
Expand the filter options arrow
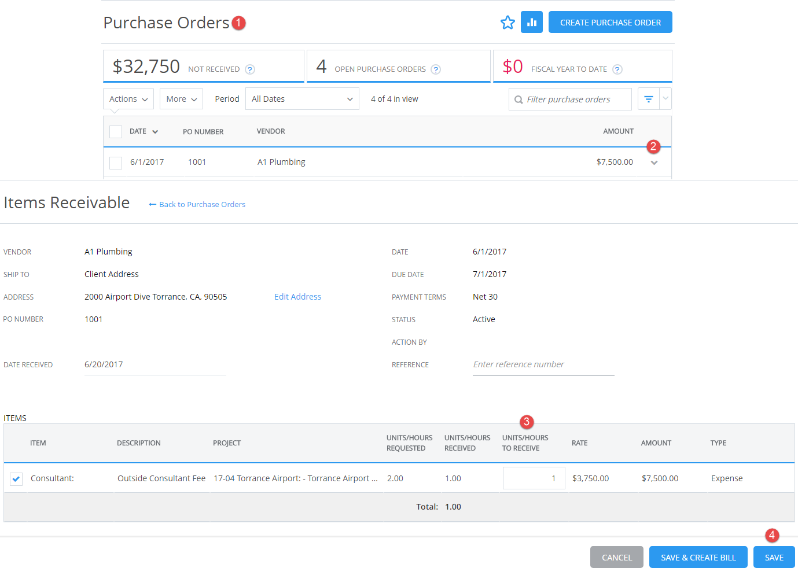[665, 99]
